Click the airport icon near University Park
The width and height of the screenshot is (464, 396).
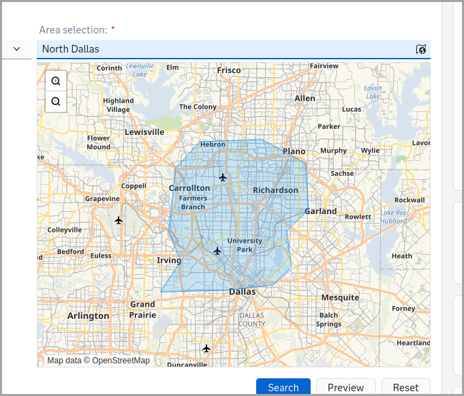click(x=217, y=252)
